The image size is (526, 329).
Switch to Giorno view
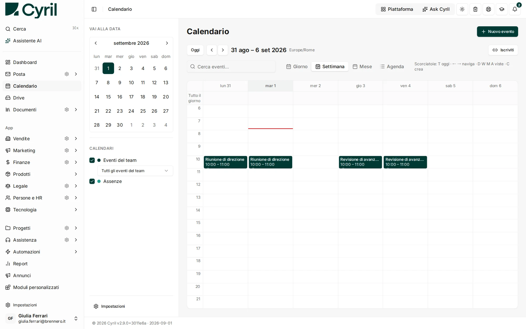297,67
